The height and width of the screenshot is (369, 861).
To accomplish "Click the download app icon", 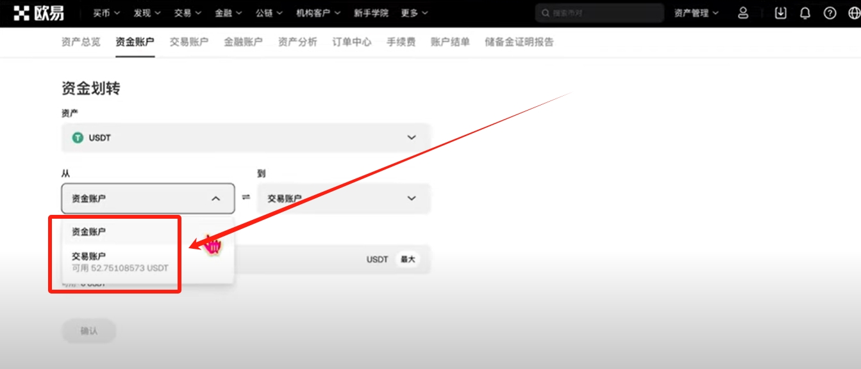I will click(780, 13).
